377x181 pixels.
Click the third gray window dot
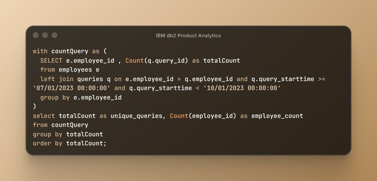tap(55, 35)
